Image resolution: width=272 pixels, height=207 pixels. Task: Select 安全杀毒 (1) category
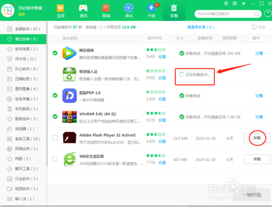pos(23,99)
